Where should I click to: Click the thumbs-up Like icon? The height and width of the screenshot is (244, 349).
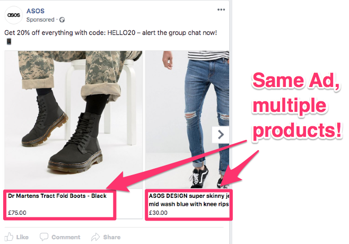pyautogui.click(x=9, y=237)
